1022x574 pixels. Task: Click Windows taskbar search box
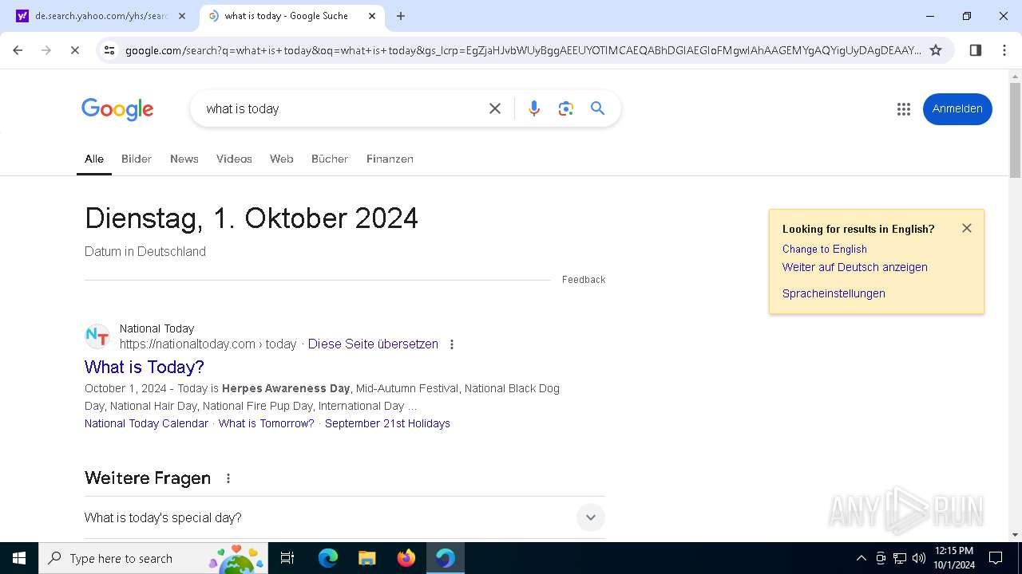coord(152,558)
